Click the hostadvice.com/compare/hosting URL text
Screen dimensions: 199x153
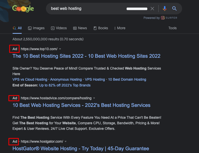[x=56, y=98]
